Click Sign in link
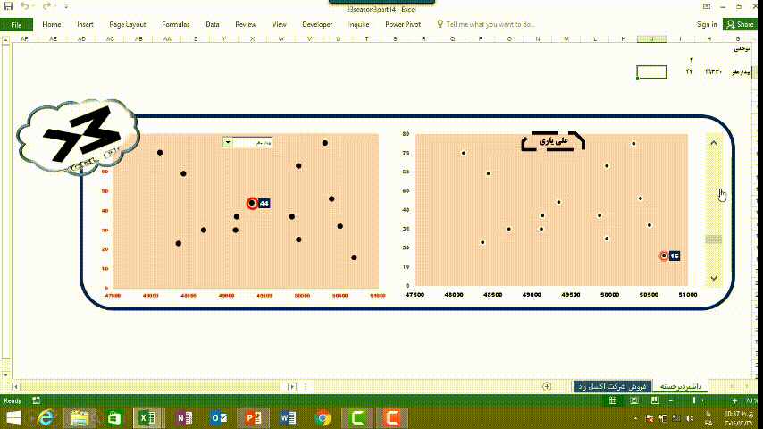 706,24
